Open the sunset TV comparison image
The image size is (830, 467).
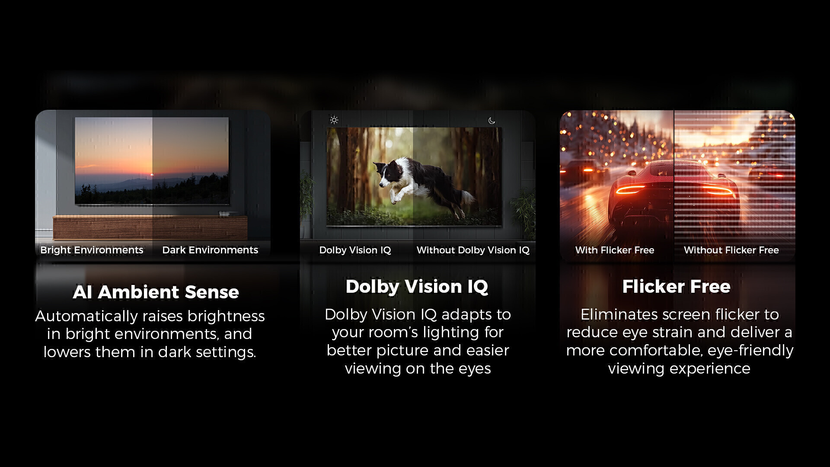coord(152,161)
